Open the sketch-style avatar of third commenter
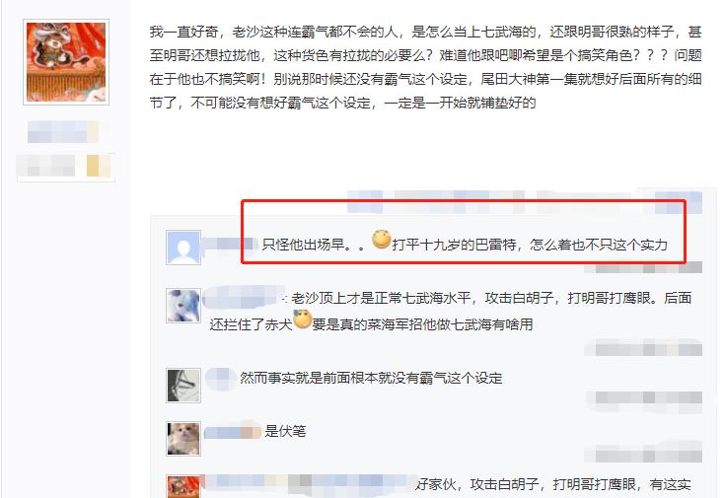 [183, 386]
